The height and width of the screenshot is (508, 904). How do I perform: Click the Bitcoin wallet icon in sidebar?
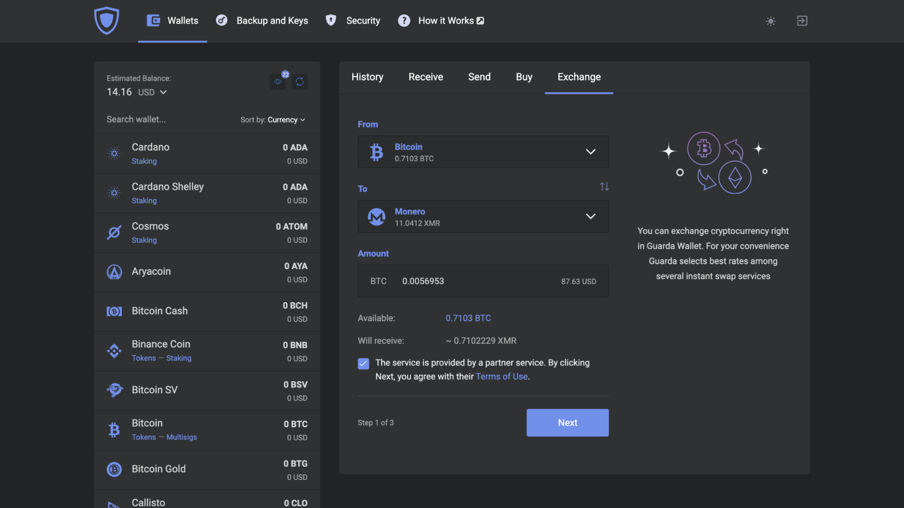click(114, 430)
